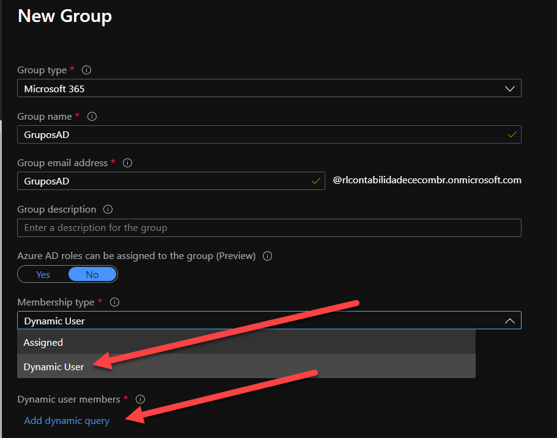Click the @rlcontabilidadececombr.onmicrosoft.com domain text

(x=427, y=180)
